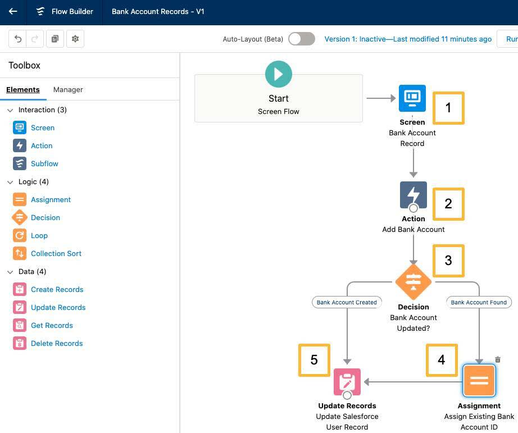The width and height of the screenshot is (518, 433).
Task: Click the green Start play icon
Action: (278, 74)
